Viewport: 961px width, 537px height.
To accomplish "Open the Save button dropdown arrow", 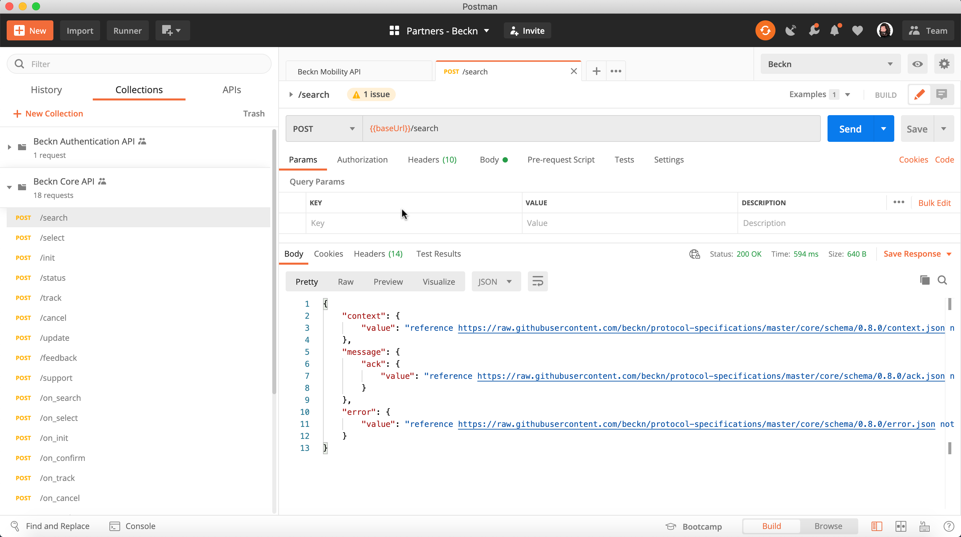I will click(x=943, y=129).
